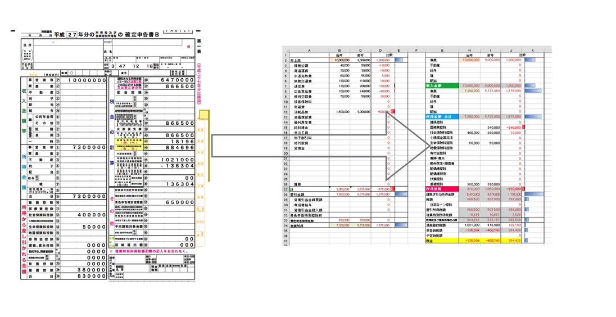Click the green 収入金額 header cell
Screen dimensions: 616x317
(x=442, y=85)
